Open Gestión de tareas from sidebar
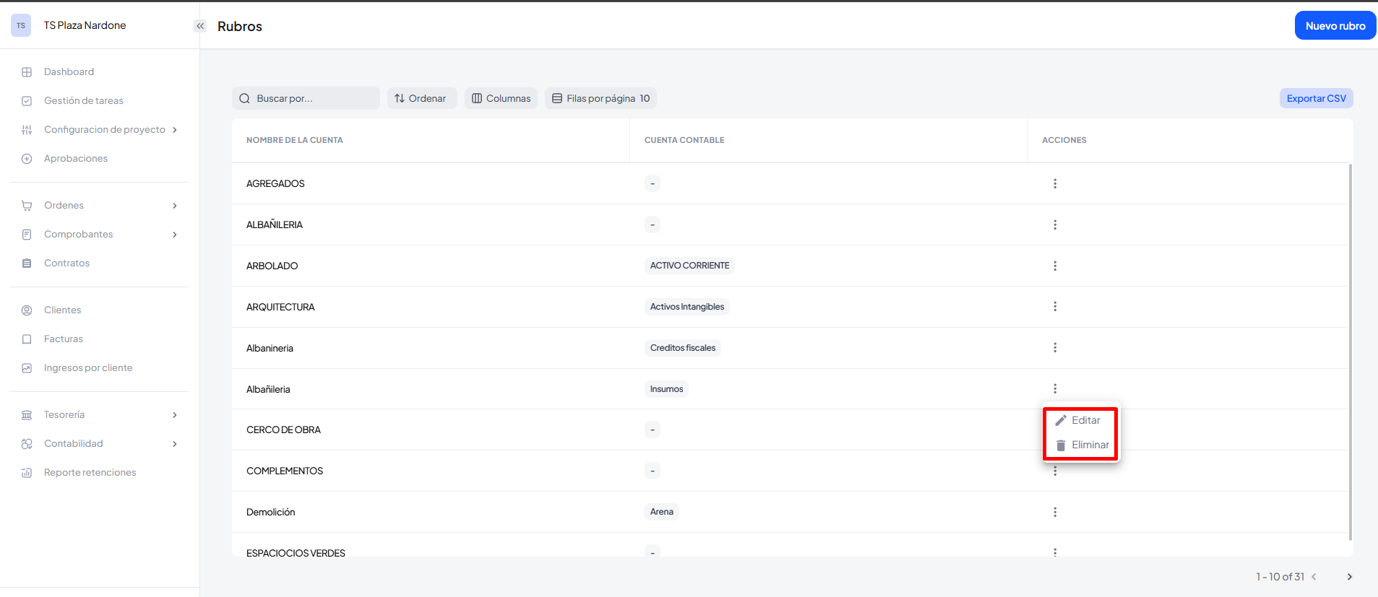Image resolution: width=1378 pixels, height=597 pixels. [x=83, y=101]
